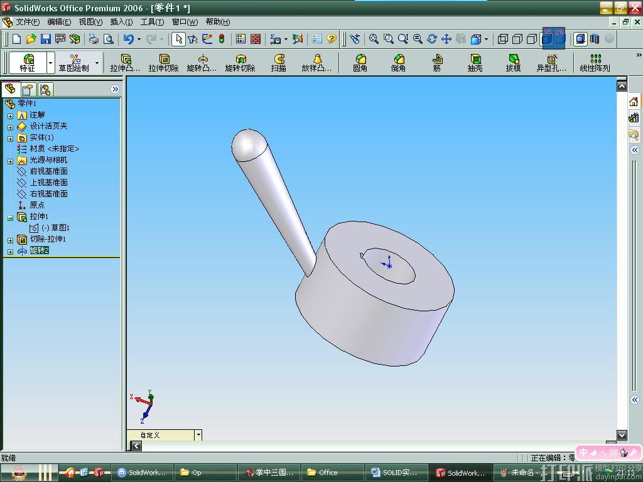
Task: Select the 线性阵列 (Linear Pattern) tool
Action: [x=594, y=62]
